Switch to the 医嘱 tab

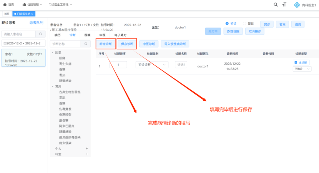tap(87, 35)
